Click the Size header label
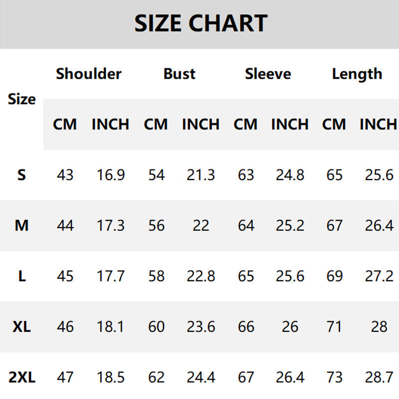This screenshot has width=399, height=399. click(22, 99)
